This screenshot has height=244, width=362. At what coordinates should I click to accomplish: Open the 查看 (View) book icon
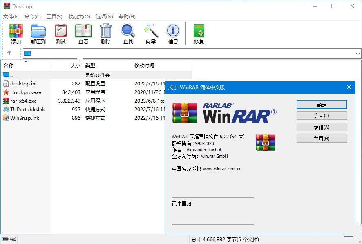83,31
